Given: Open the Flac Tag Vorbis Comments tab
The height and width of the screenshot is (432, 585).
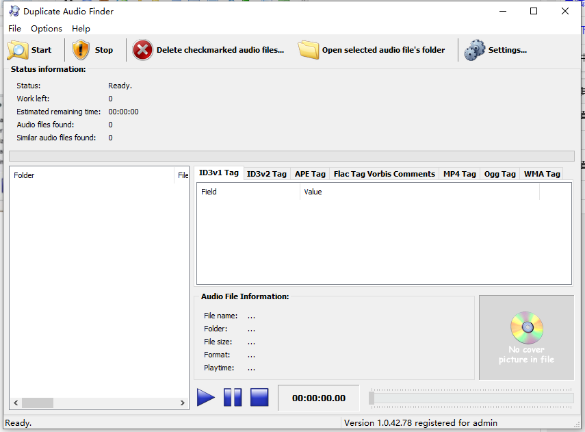Looking at the screenshot, I should pyautogui.click(x=385, y=174).
